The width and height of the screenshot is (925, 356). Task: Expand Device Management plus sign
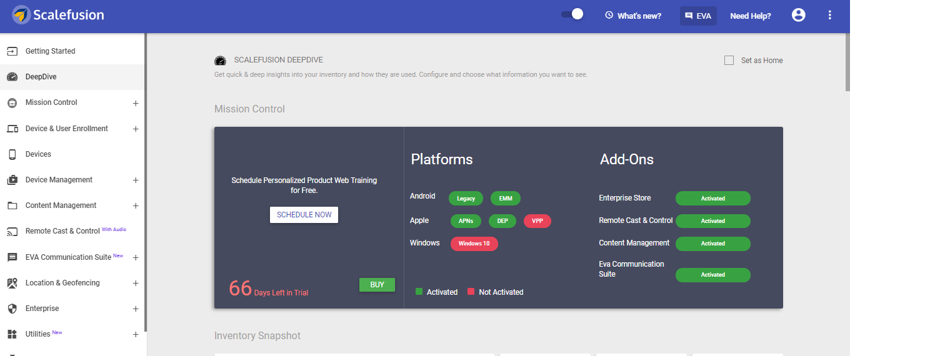tap(136, 180)
